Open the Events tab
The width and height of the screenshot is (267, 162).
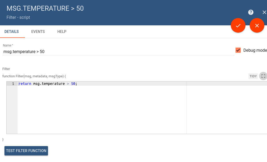[38, 32]
